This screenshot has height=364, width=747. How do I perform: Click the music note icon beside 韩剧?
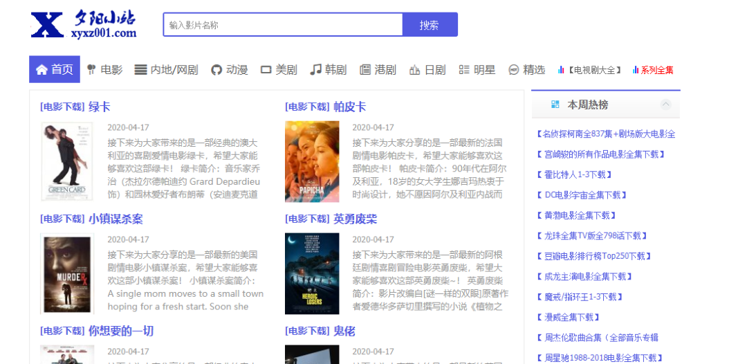click(x=315, y=70)
